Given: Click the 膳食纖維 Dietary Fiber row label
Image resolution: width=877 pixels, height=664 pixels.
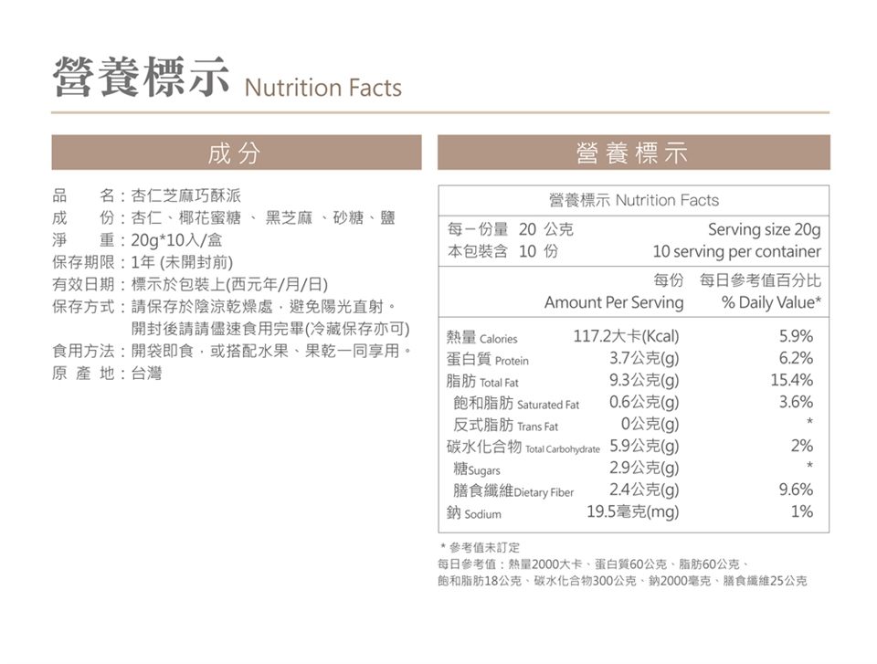Looking at the screenshot, I should [513, 490].
